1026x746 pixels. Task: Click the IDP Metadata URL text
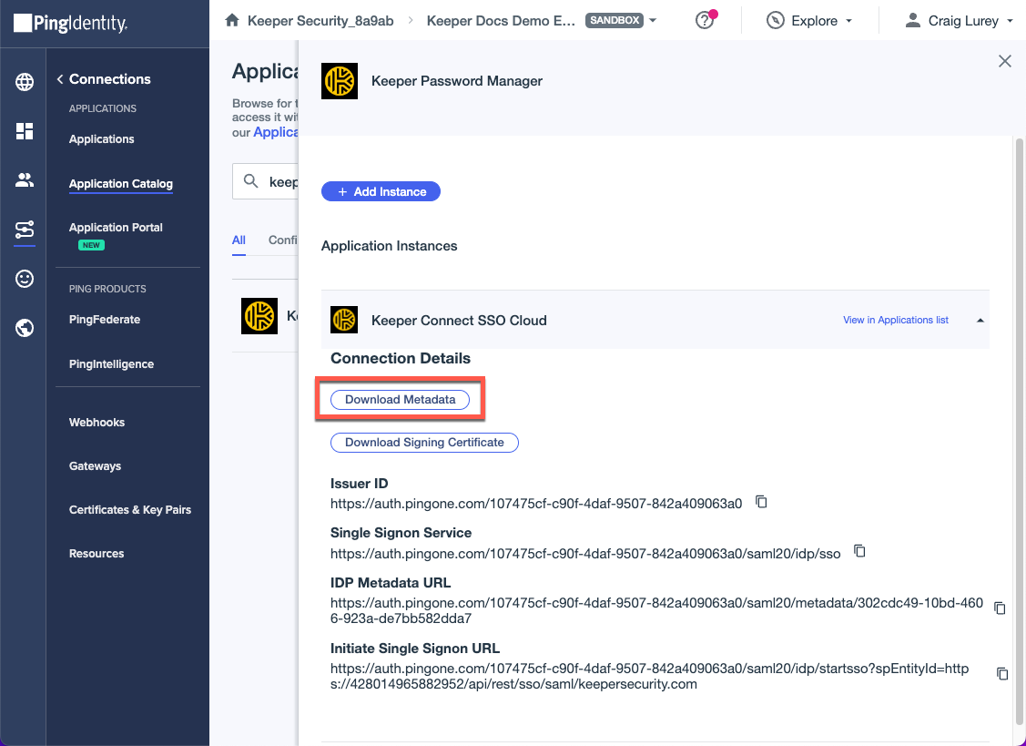click(657, 610)
